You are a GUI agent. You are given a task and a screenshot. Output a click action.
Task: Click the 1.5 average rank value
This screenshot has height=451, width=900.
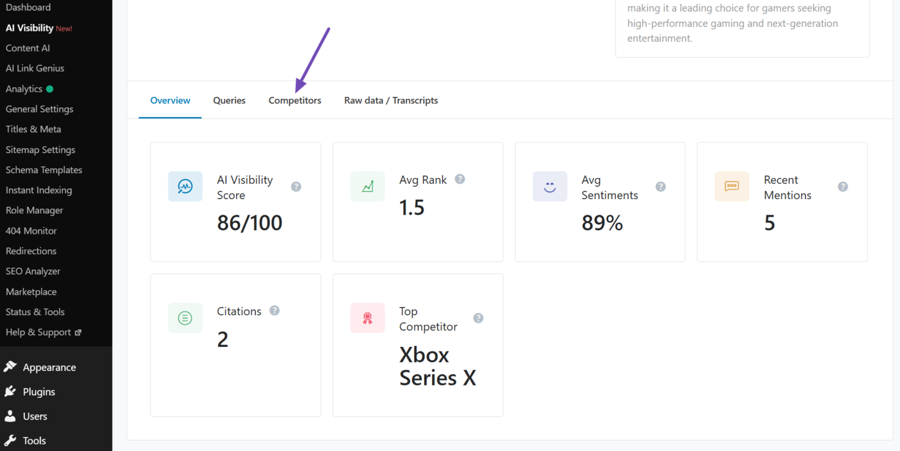pyautogui.click(x=412, y=208)
